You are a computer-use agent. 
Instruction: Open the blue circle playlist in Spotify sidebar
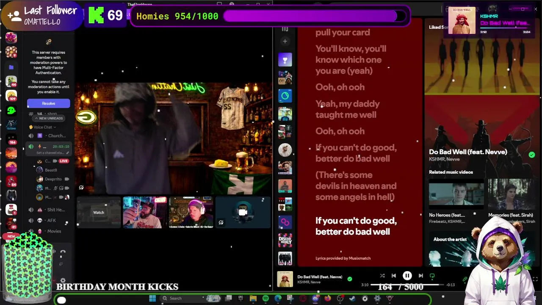pos(285,96)
